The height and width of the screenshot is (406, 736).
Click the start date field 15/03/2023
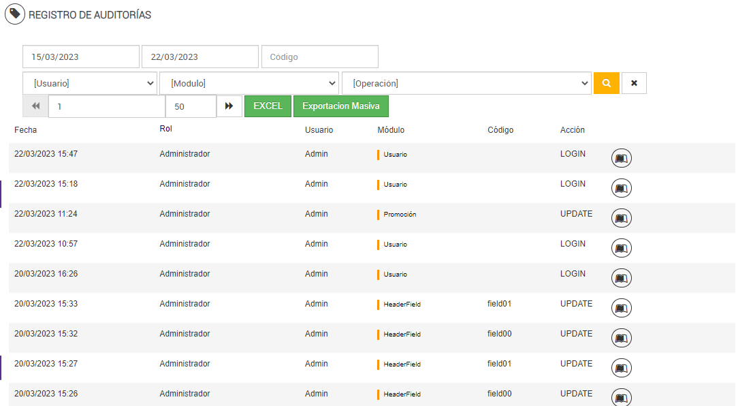pyautogui.click(x=81, y=57)
